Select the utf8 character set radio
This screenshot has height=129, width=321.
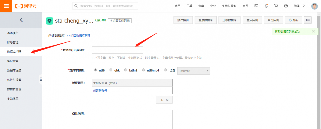(95, 70)
